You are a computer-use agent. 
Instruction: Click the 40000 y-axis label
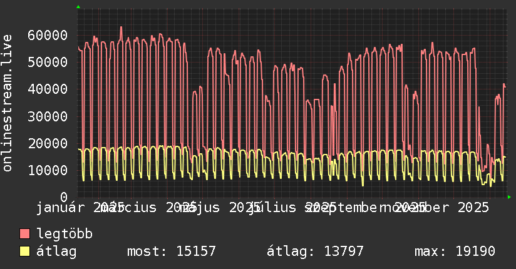click(48, 89)
